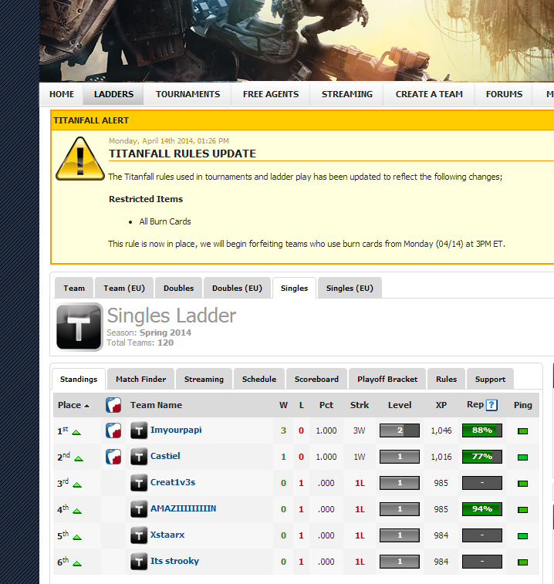
Task: Open the Streaming sub-tab under Singles Ladder
Action: pyautogui.click(x=204, y=379)
